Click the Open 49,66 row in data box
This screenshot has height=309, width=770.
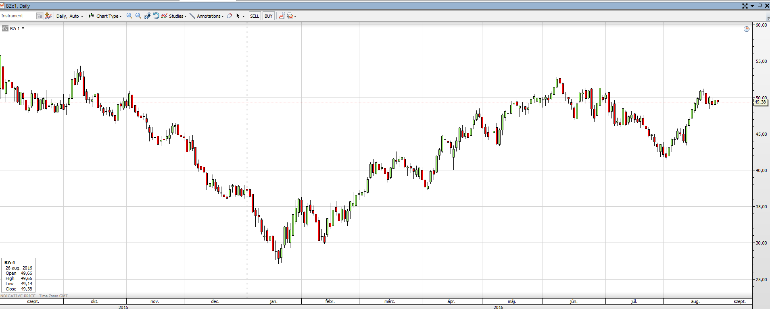19,273
